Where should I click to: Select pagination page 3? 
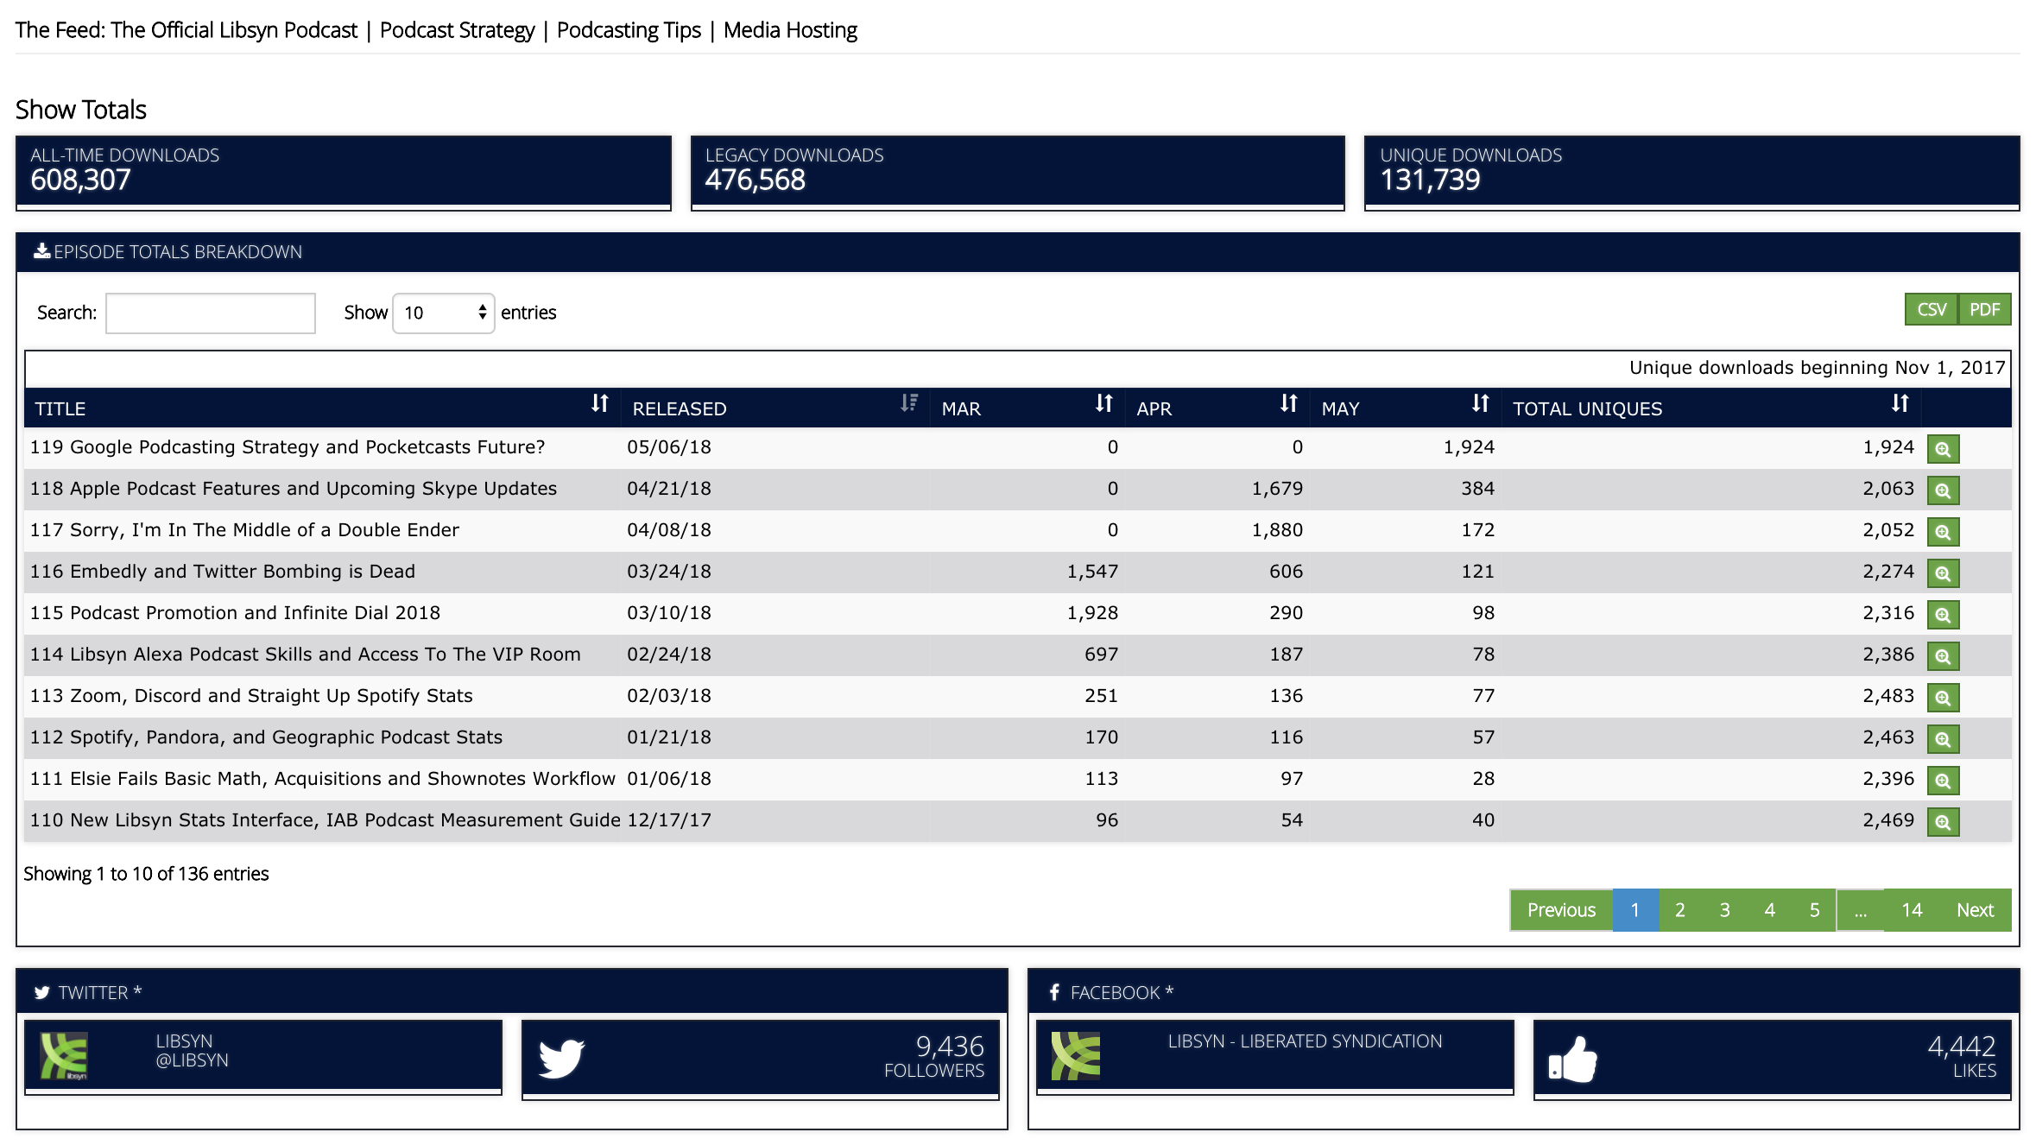coord(1725,910)
